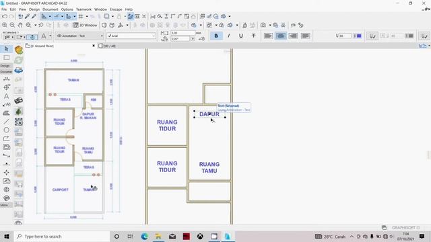Open the Annotation - Text layer dropdown
431x242 pixels.
pos(79,36)
